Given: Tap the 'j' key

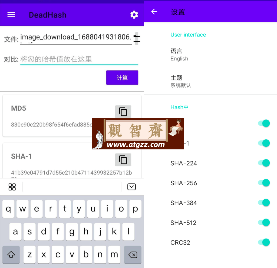Looking at the screenshot, I should [x=100, y=232].
